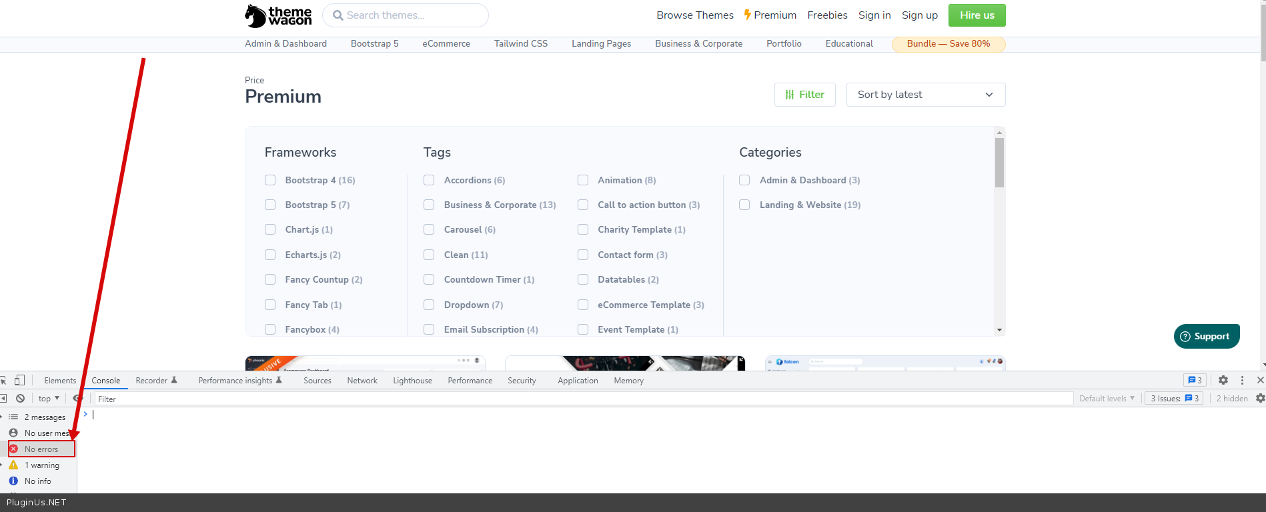Open the Sort by latest dropdown

point(925,95)
